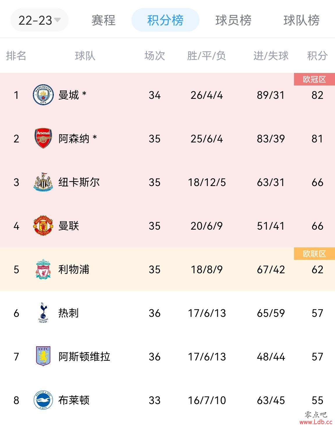Open the 阿斯顿维拉 team name link
Viewport: 335px width, 425px height.
tap(84, 357)
